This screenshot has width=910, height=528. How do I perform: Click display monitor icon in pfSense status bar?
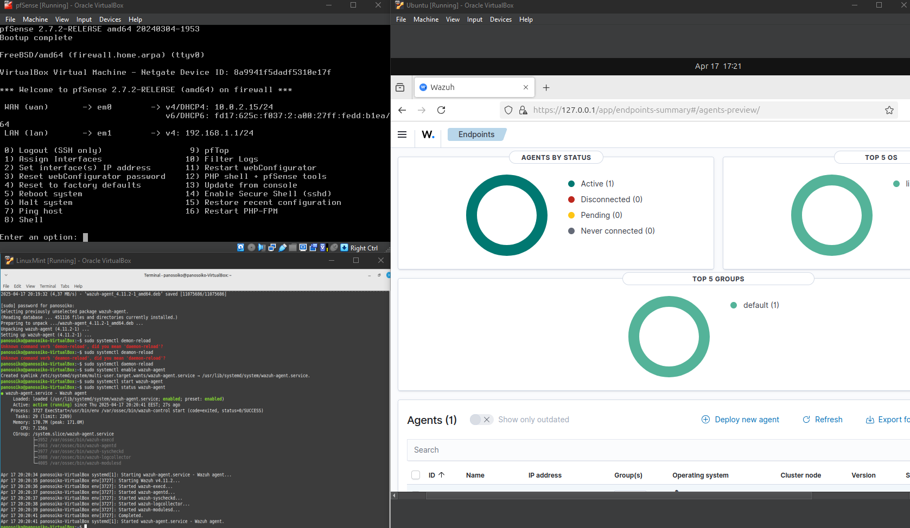click(303, 247)
